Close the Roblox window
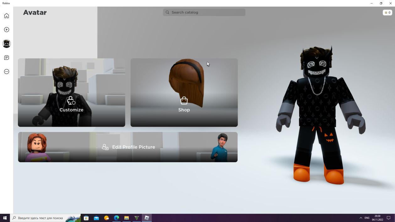This screenshot has width=395, height=222. 390,3
